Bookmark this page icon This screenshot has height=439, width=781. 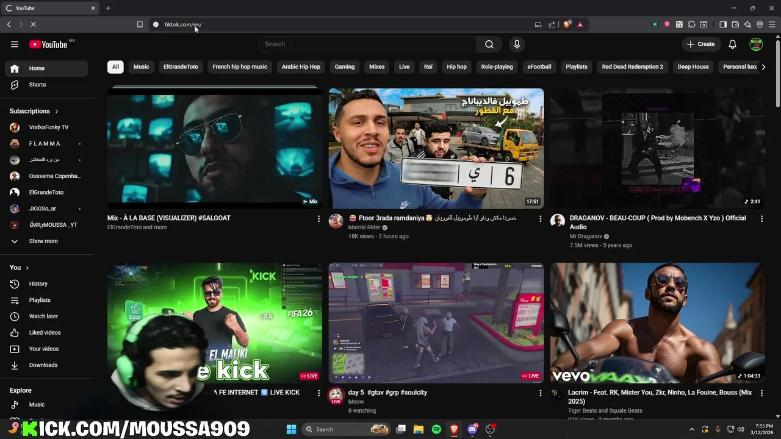pyautogui.click(x=140, y=24)
